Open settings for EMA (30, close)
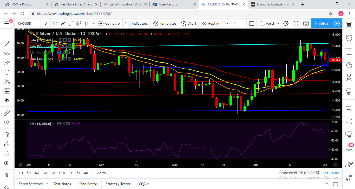This screenshot has width=355, height=189. tap(65, 59)
